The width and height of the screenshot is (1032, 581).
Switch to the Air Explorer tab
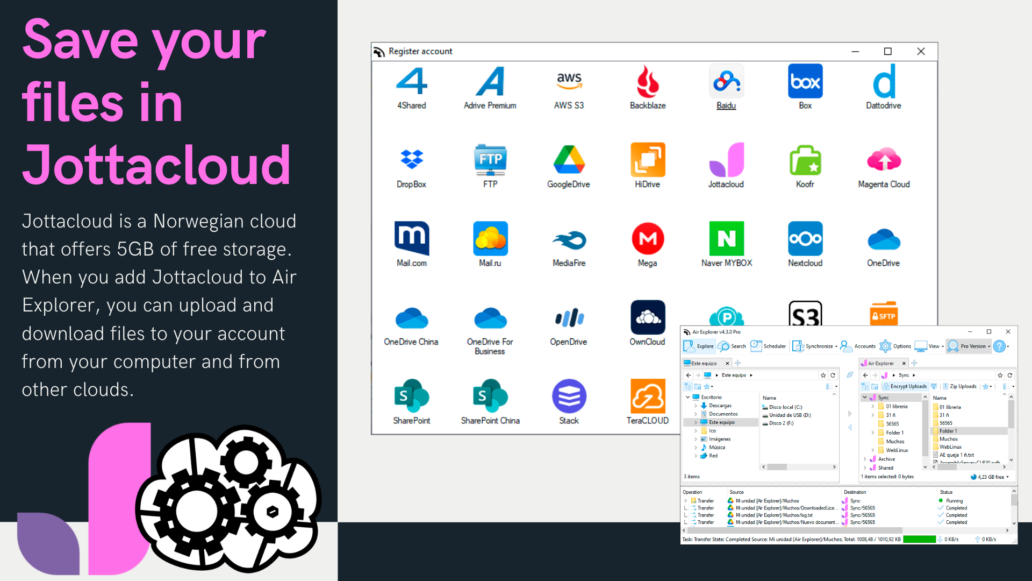880,363
